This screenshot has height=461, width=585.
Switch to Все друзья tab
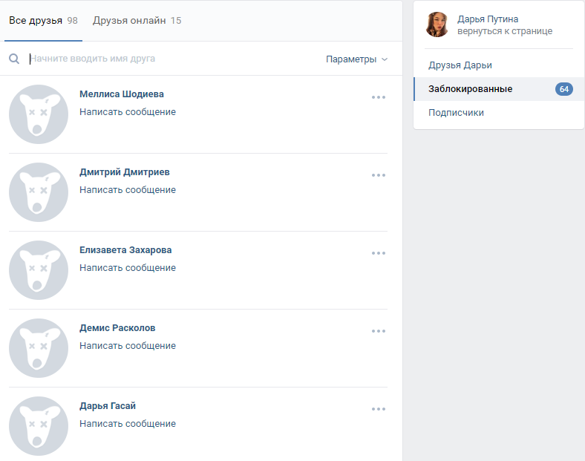coord(42,21)
